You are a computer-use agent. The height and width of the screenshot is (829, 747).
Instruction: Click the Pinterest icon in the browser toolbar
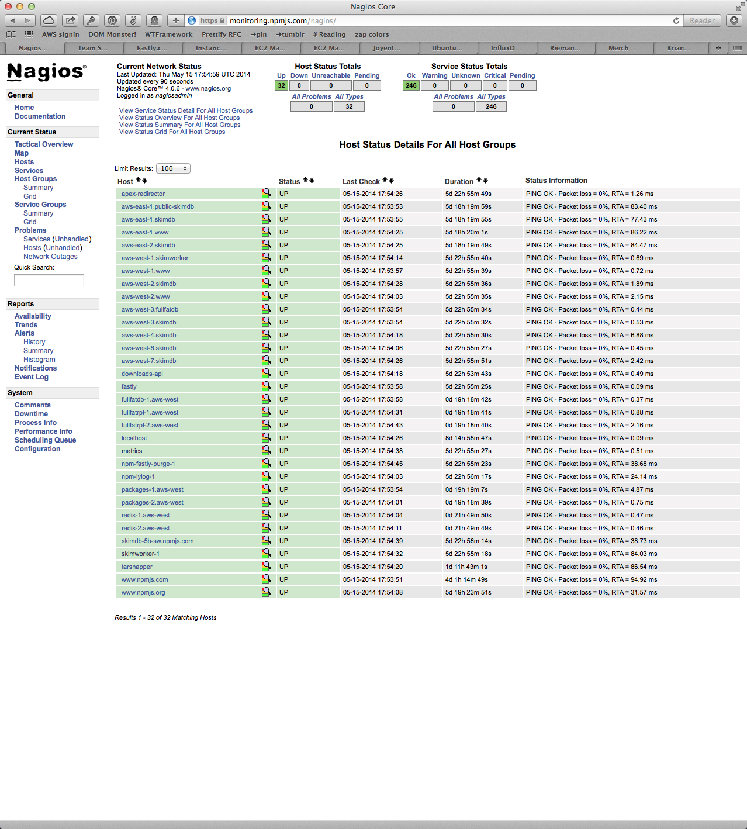point(112,20)
